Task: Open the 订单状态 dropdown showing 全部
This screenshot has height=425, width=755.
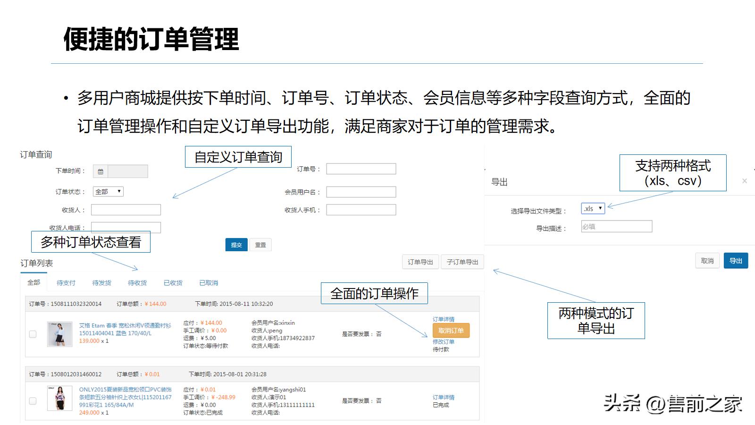Action: click(108, 191)
